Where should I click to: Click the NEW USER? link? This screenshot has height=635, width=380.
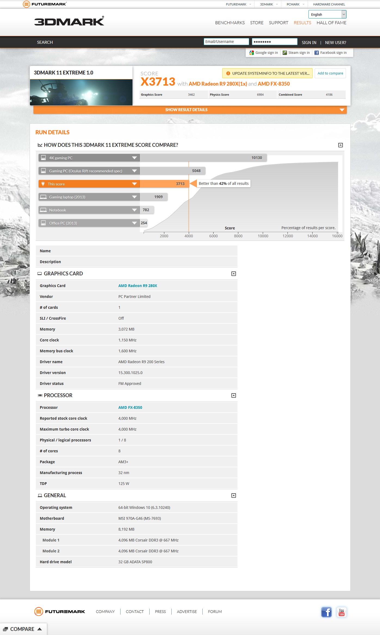[x=336, y=43]
